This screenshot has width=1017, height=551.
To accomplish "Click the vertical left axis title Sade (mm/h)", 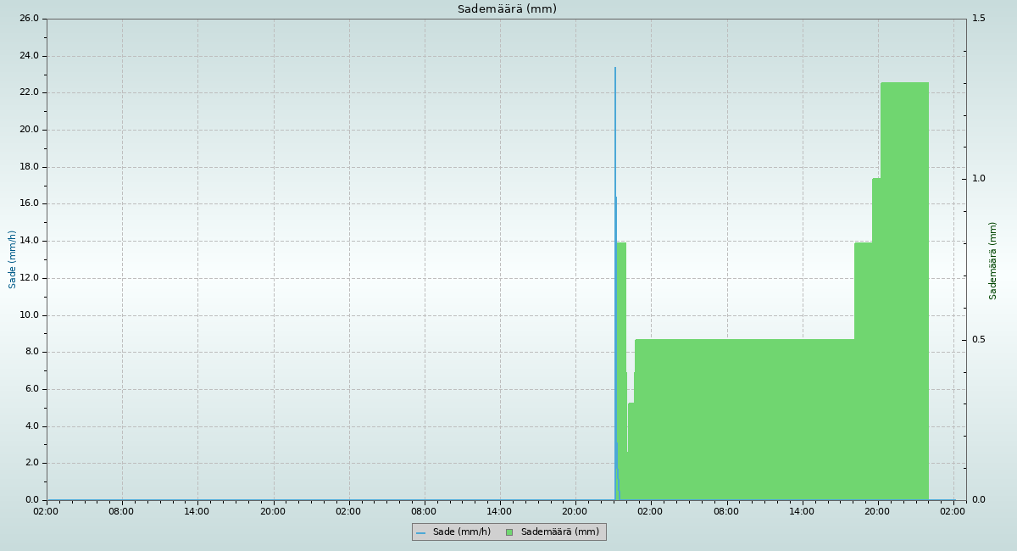I will 13,259.
